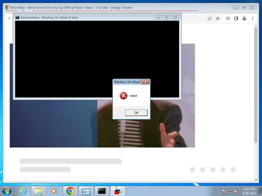The image size is (262, 196).
Task: Click the Chrome page vertical scrollbar
Action: pos(256,85)
